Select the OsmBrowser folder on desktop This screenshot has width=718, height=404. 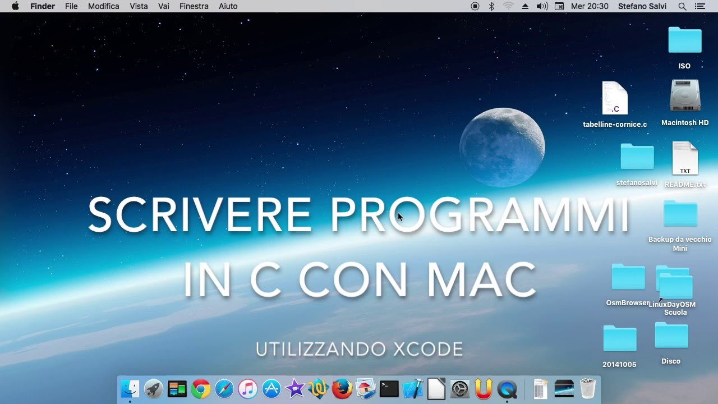pyautogui.click(x=628, y=277)
